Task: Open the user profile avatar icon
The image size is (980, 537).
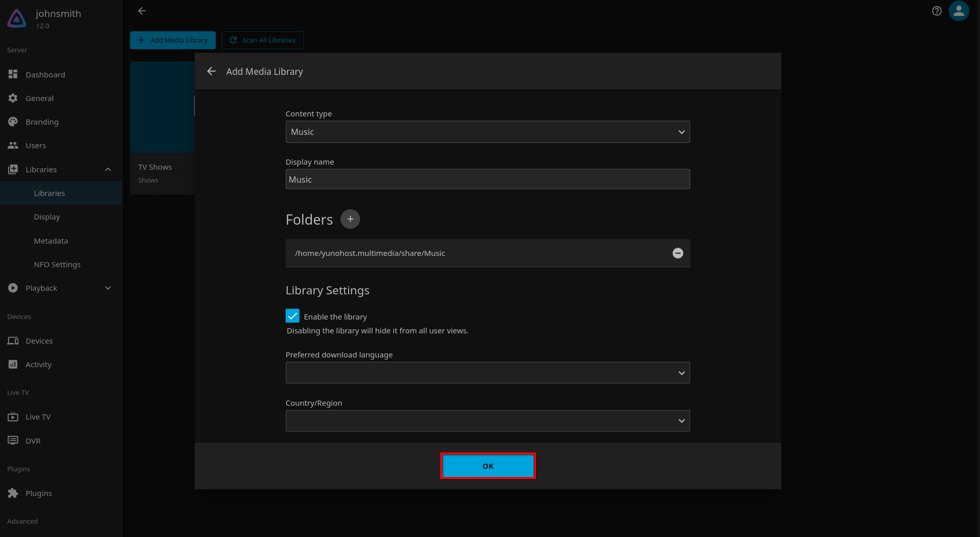Action: point(959,11)
